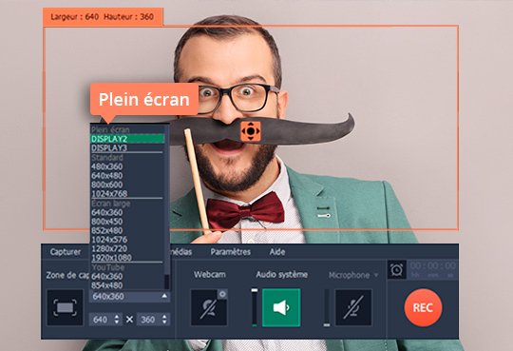Toggle the webcam off/on button

click(x=209, y=307)
